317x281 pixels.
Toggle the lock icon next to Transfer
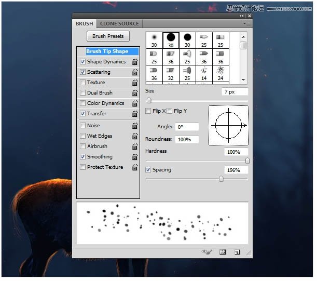(134, 114)
